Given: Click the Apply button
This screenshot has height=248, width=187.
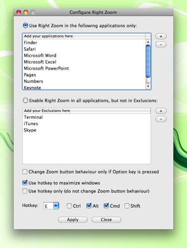Looking at the screenshot, I should click(x=73, y=220).
